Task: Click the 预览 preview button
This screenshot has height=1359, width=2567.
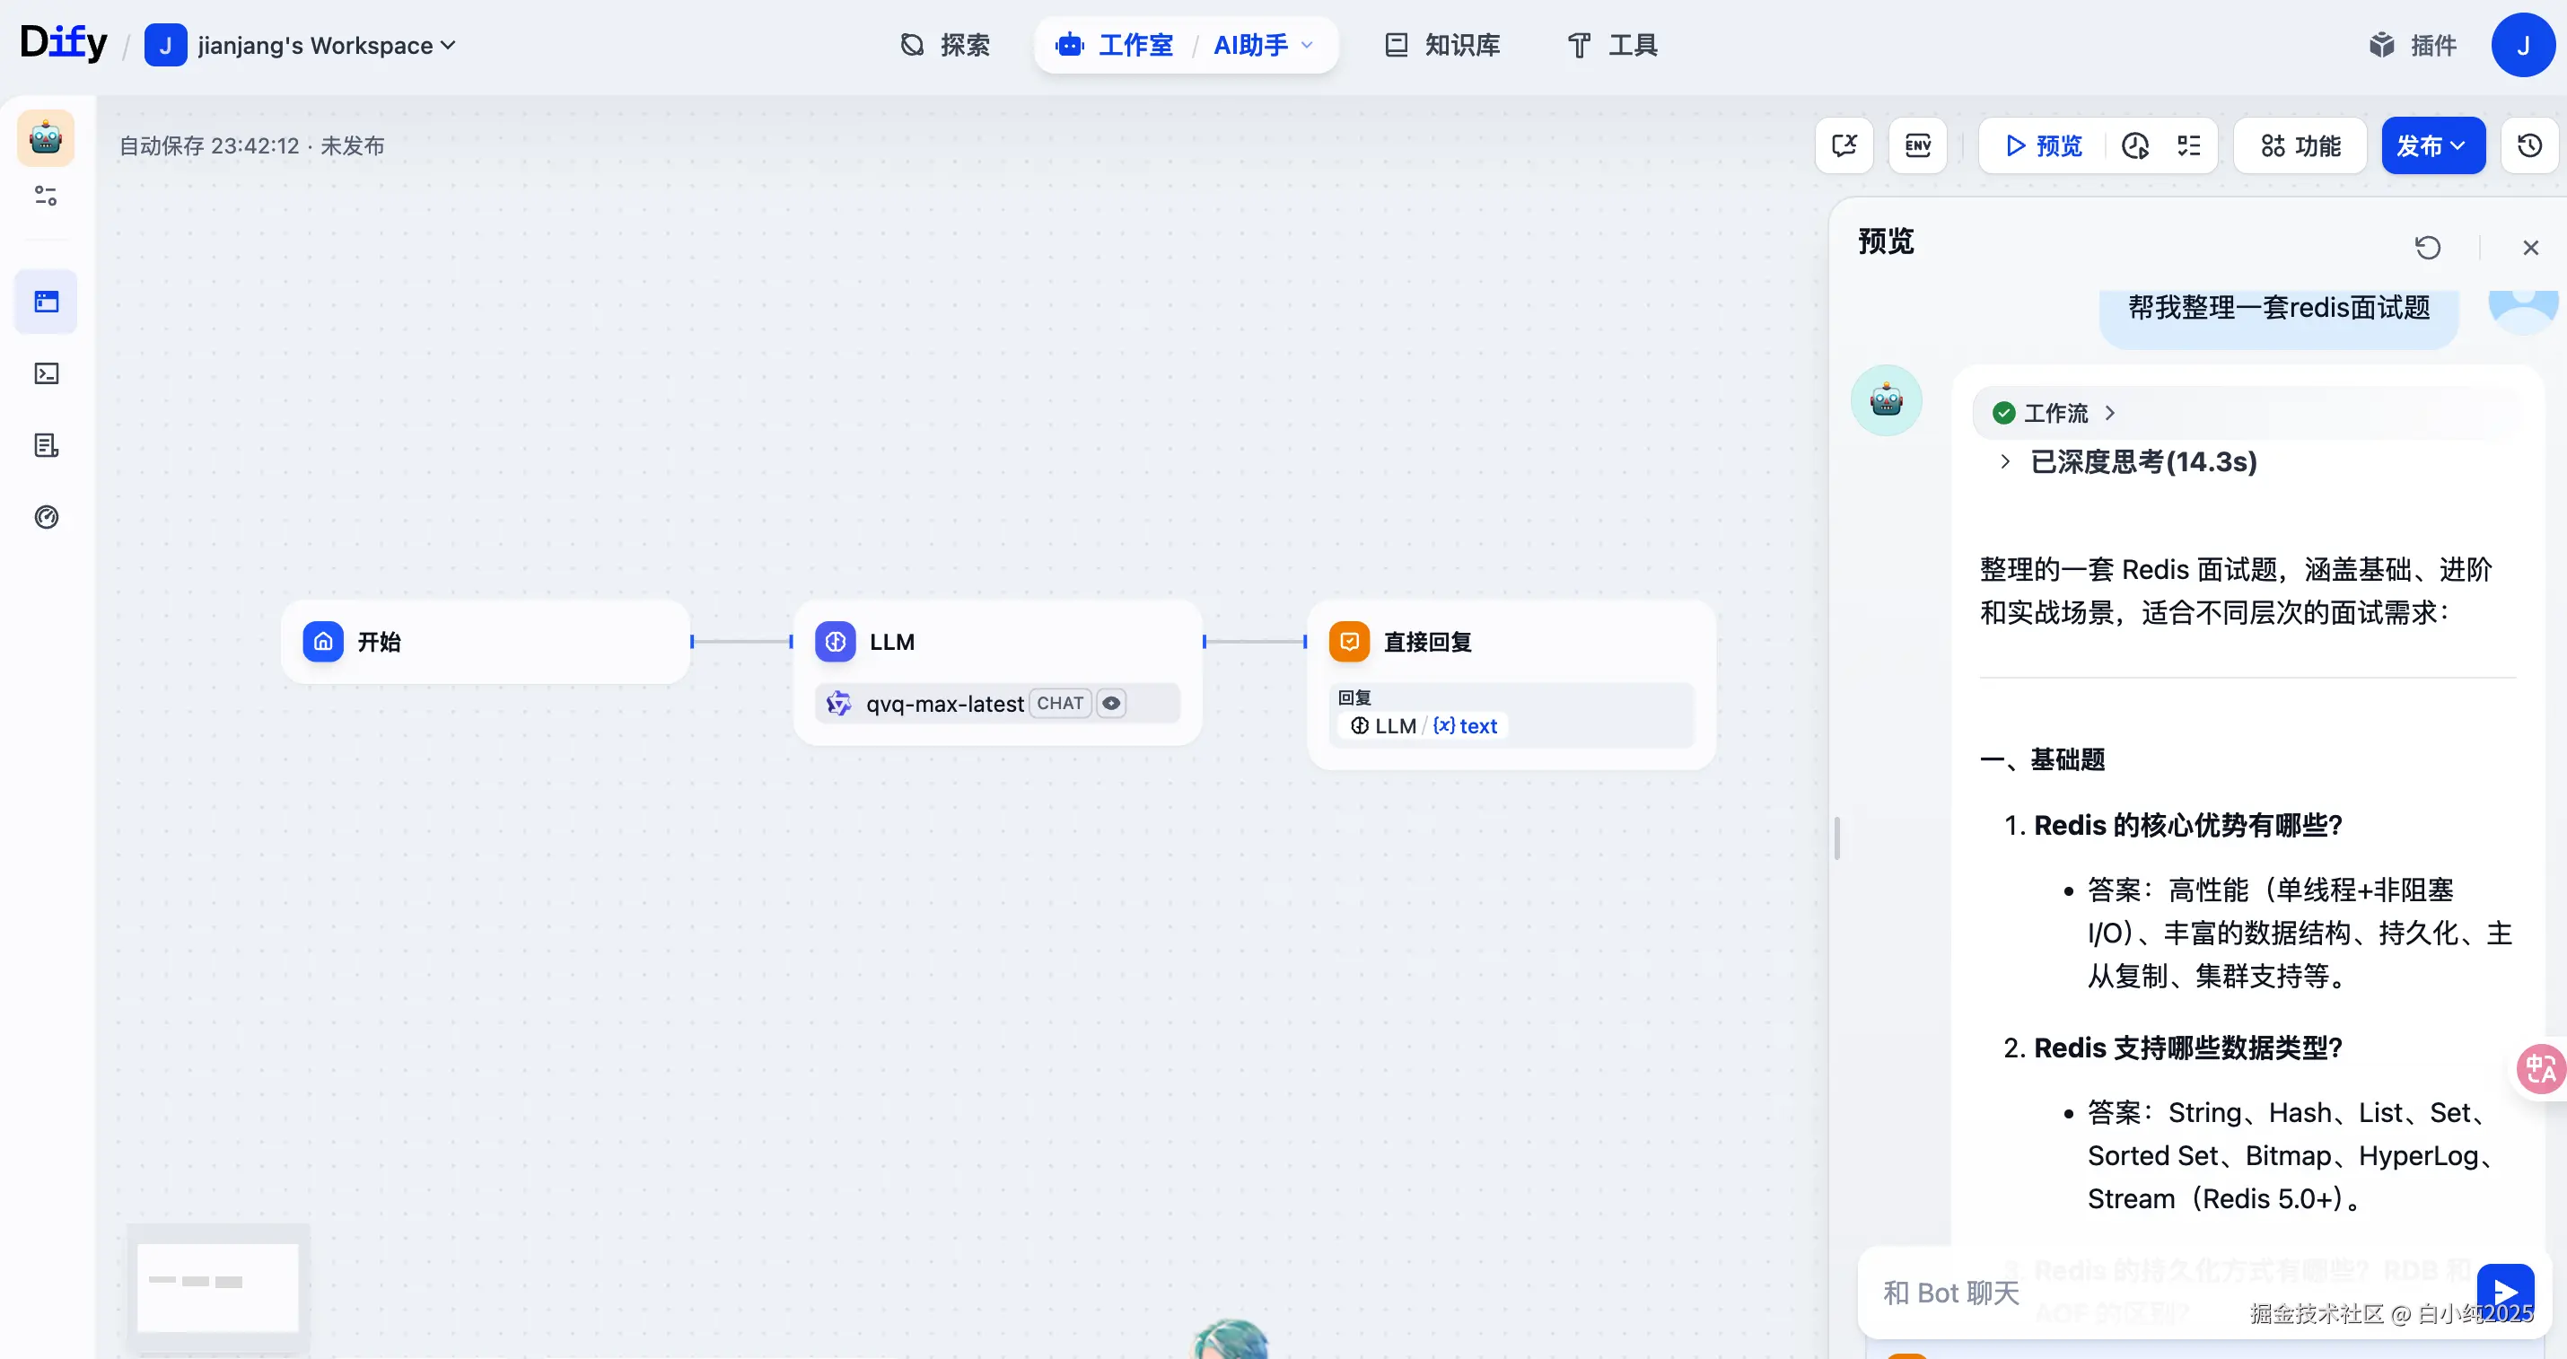Action: click(2043, 145)
